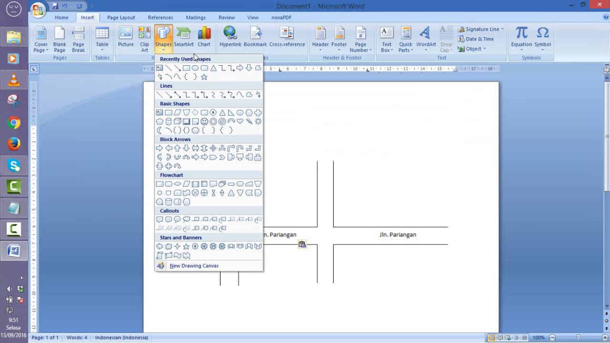This screenshot has width=610, height=343.
Task: Open VLC media player from taskbar
Action: click(14, 80)
